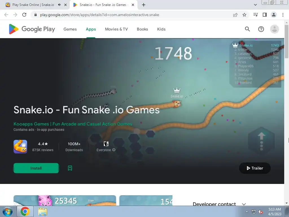The height and width of the screenshot is (217, 289).
Task: Go forward in Chrome
Action: pos(15,15)
